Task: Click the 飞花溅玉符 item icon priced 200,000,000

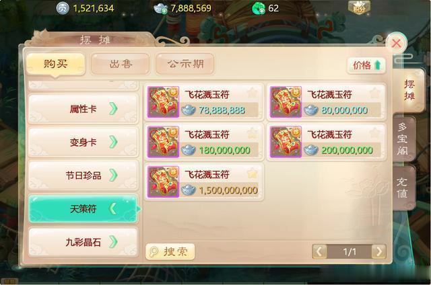Action: coord(286,142)
